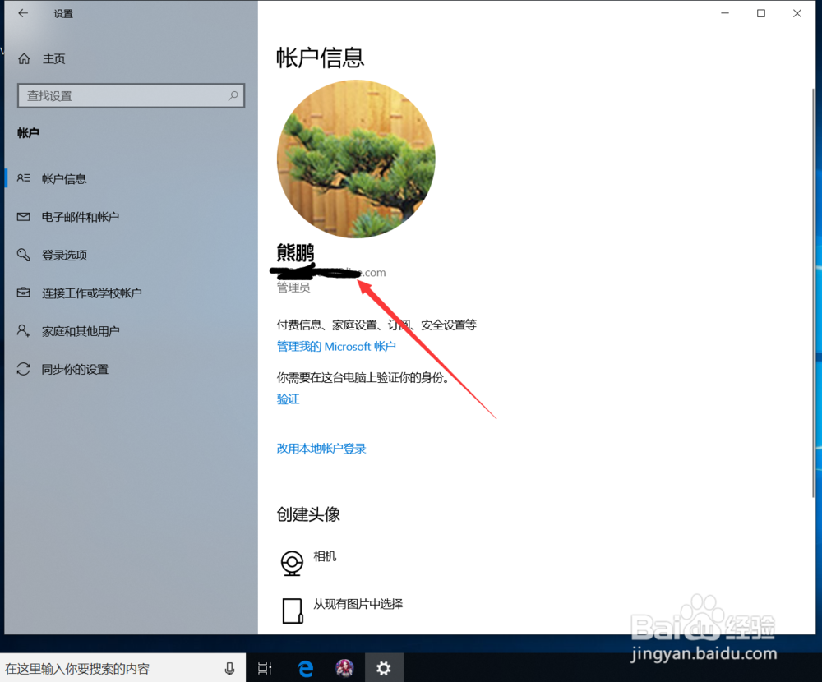Select 改用本地帐户登录 option
This screenshot has height=682, width=822.
pyautogui.click(x=321, y=448)
